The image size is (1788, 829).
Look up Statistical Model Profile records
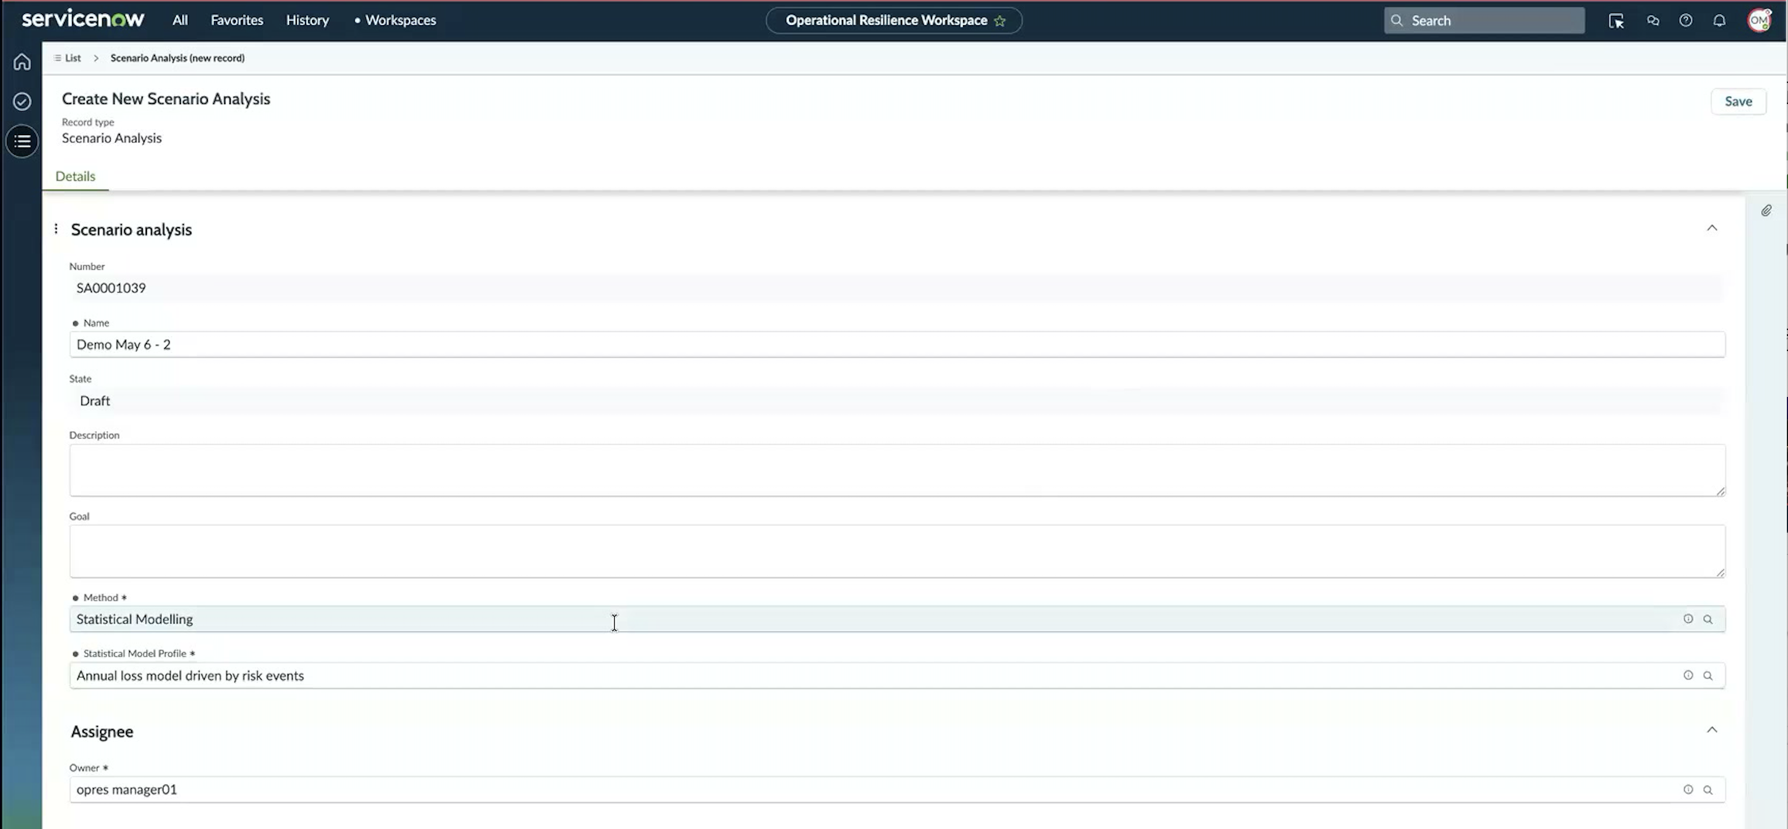coord(1707,676)
